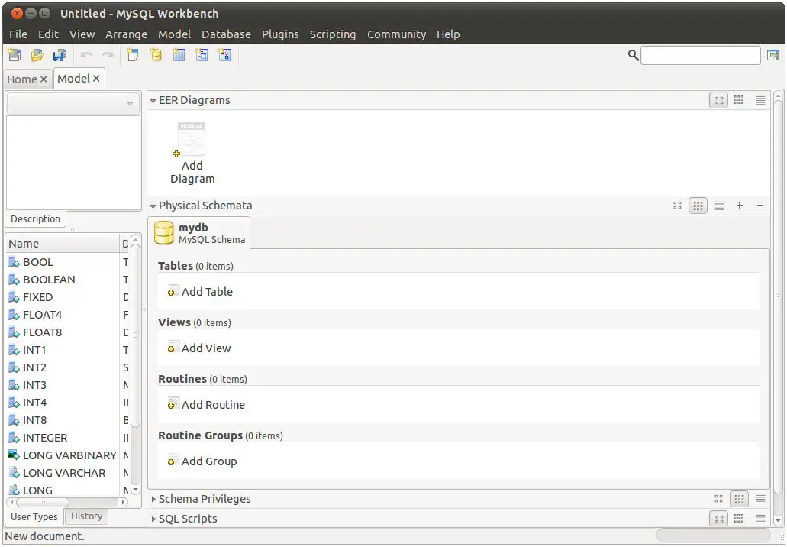Open the dropdown above the Description panel
The width and height of the screenshot is (787, 547).
click(73, 104)
